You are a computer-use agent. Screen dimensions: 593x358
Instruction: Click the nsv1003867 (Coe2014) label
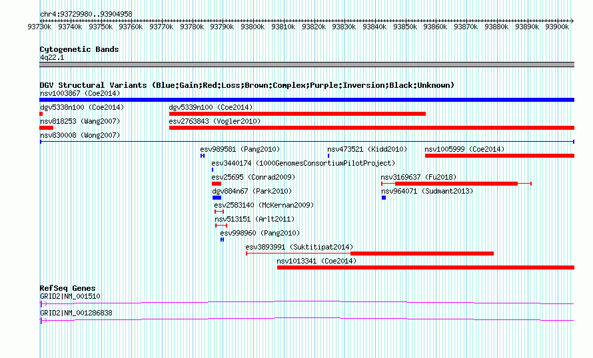pos(80,93)
